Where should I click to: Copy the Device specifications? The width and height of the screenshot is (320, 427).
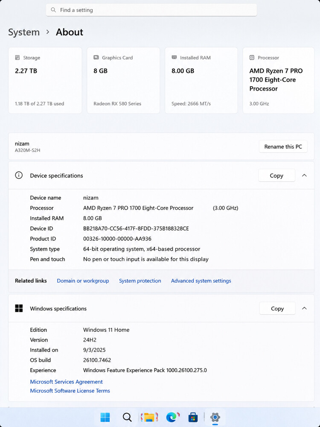[x=276, y=175]
